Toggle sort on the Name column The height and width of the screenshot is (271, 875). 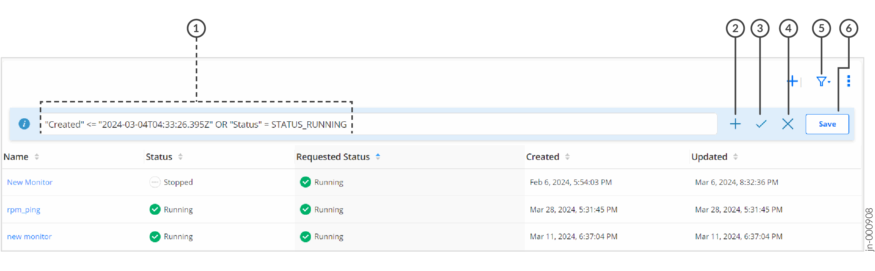point(37,156)
